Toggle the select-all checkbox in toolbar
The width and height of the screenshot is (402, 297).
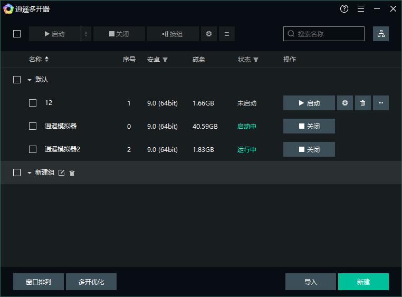point(17,34)
